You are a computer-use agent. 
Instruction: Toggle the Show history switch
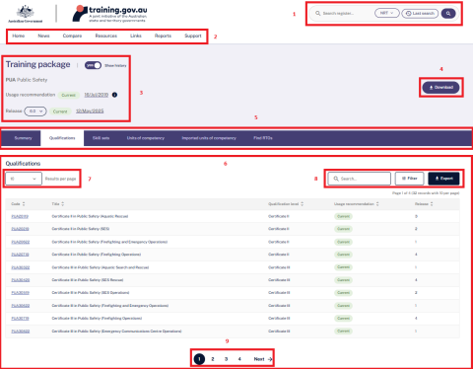pos(93,65)
